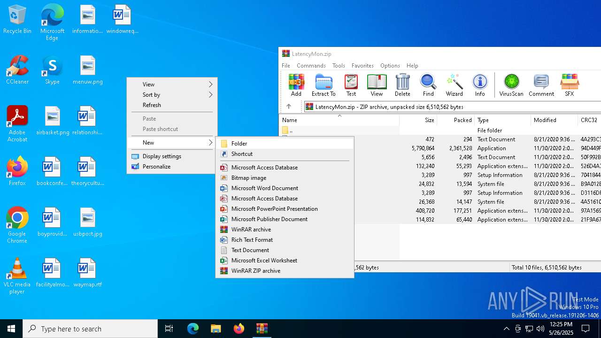Image resolution: width=601 pixels, height=338 pixels.
Task: Open the Start menu
Action: pos(11,329)
